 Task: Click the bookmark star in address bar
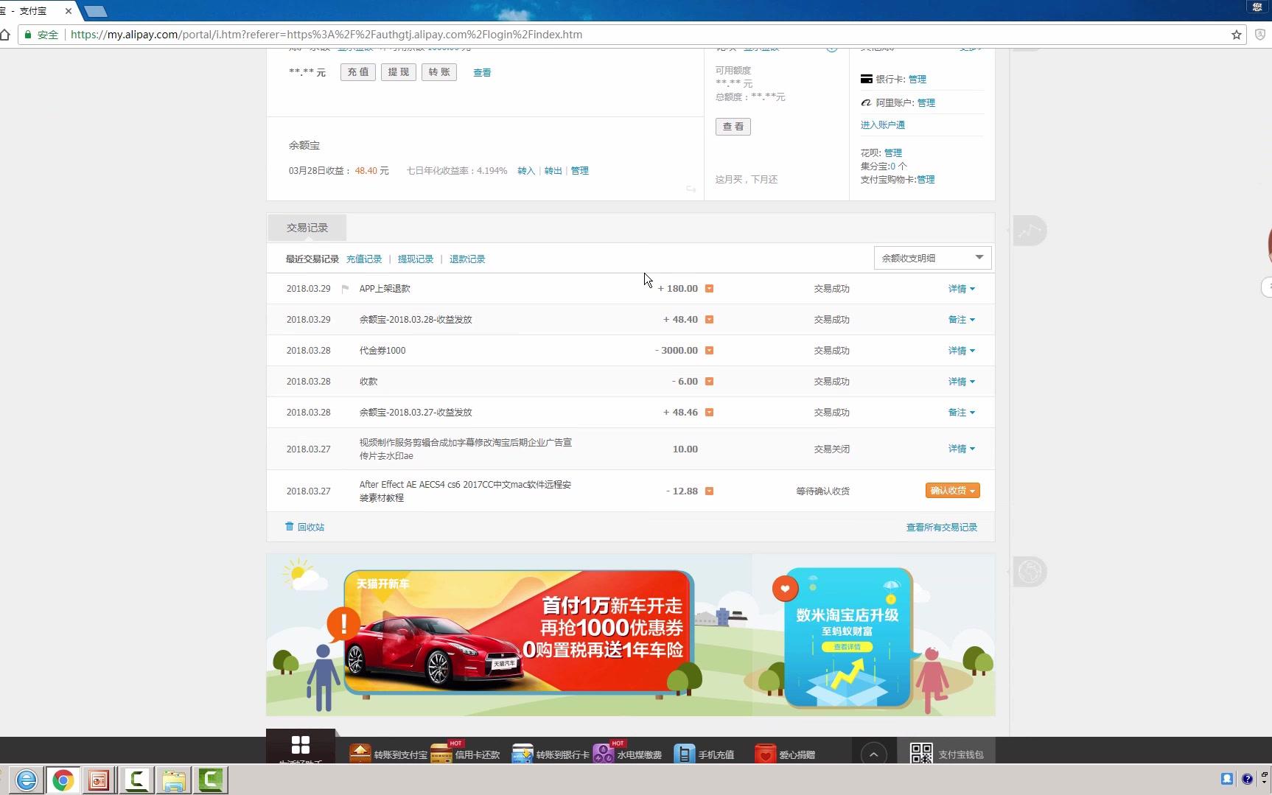[x=1237, y=35]
